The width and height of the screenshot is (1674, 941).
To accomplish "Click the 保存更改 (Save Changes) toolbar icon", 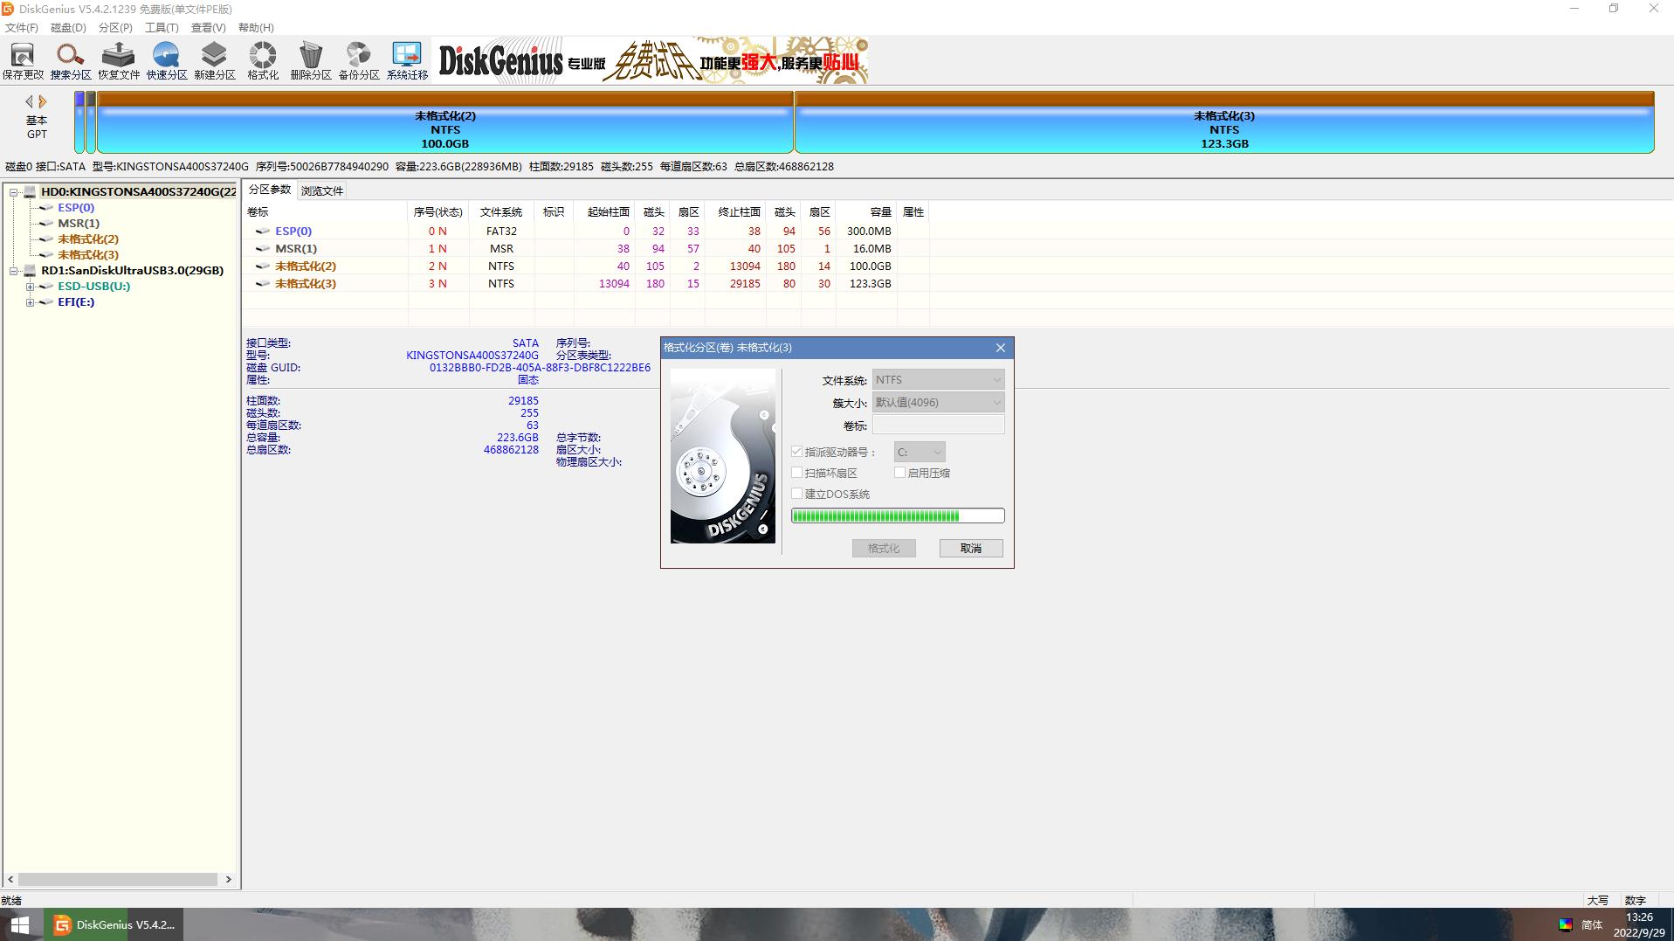I will (23, 61).
